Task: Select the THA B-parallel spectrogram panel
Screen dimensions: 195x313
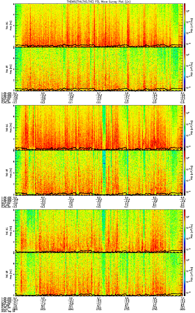Action: (99, 69)
